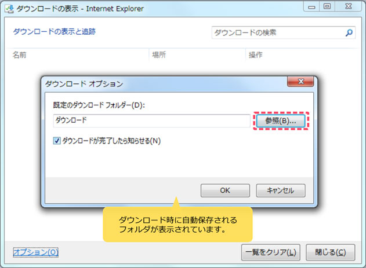366x268 pixels.
Task: Click the default download folder text field
Action: click(152, 120)
